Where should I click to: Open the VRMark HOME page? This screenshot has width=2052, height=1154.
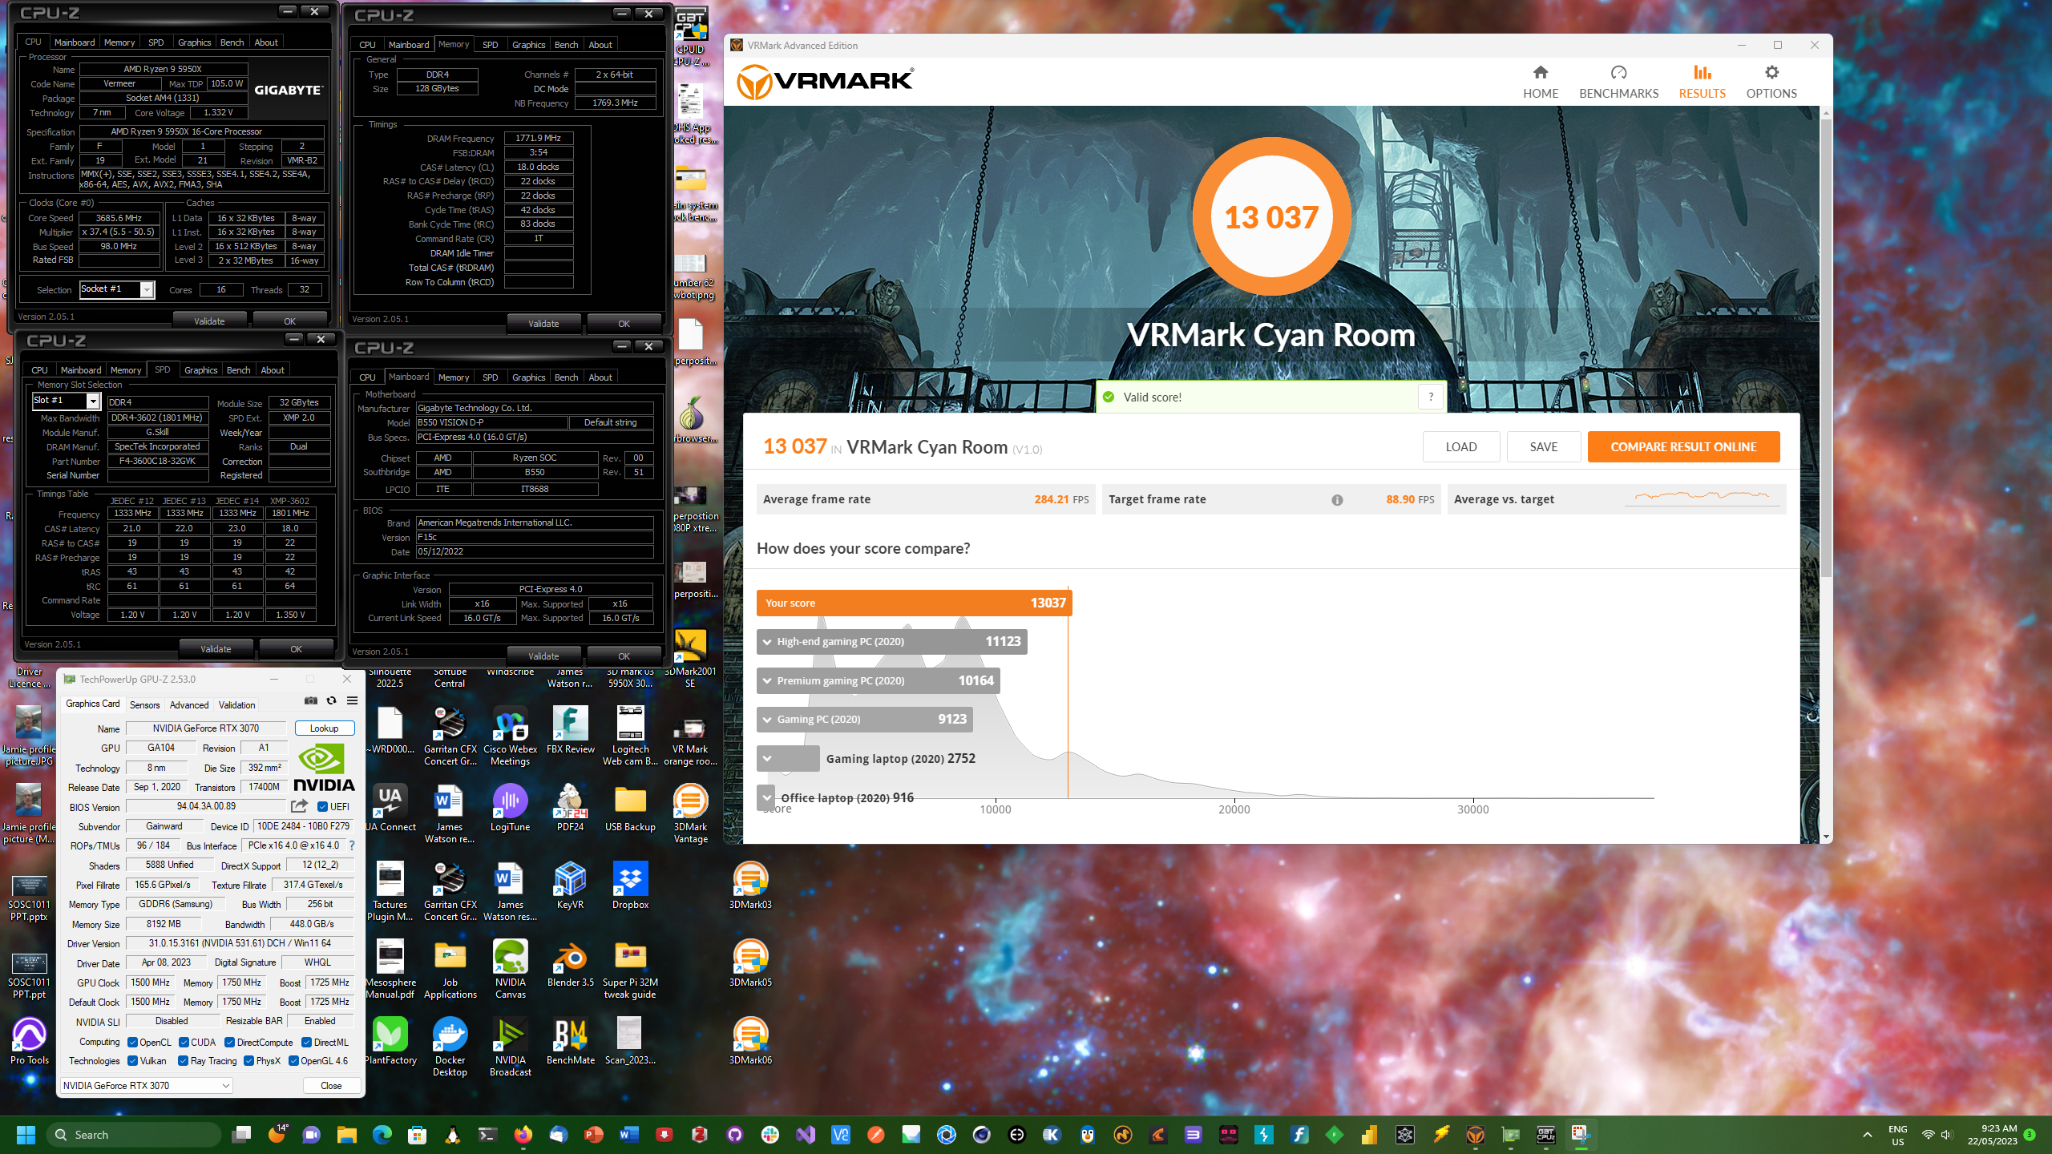click(1540, 82)
